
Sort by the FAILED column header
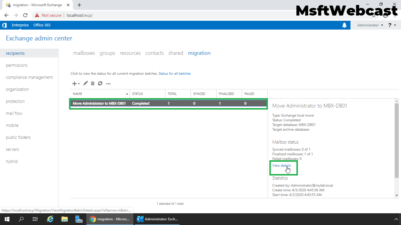pos(255,94)
